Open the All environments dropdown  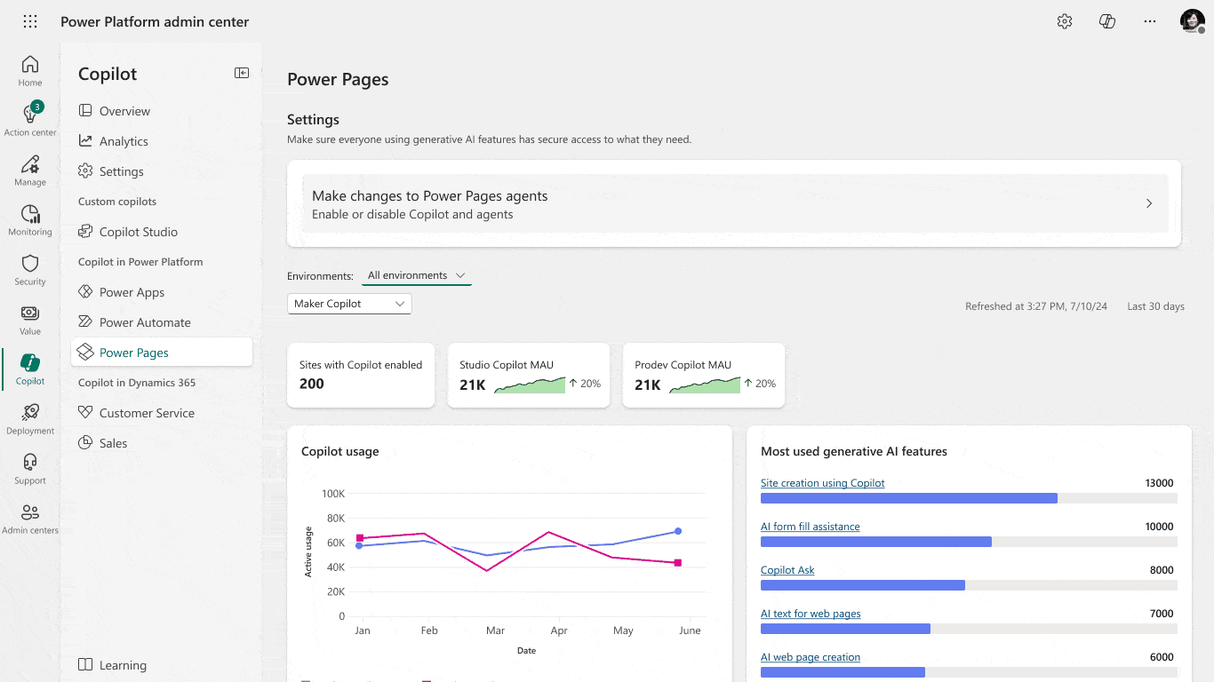(414, 275)
